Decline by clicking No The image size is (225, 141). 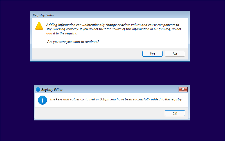pos(175,54)
